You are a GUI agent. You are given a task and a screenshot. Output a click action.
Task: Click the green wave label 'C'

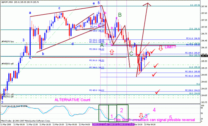click(x=131, y=54)
